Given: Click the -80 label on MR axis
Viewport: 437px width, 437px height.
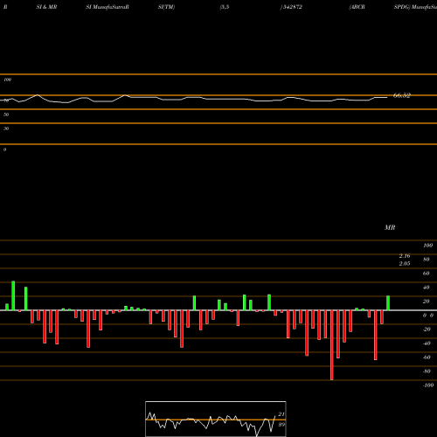Looking at the screenshot, I should [427, 371].
